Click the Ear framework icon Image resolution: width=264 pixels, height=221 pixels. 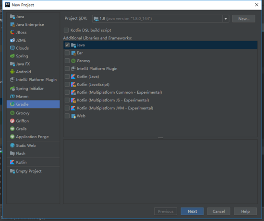pos(73,53)
